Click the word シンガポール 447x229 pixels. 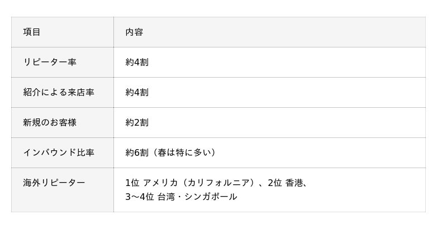tap(211, 197)
